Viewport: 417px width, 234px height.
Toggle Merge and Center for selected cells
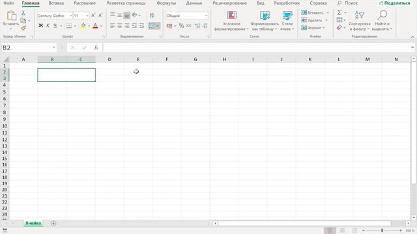152,26
